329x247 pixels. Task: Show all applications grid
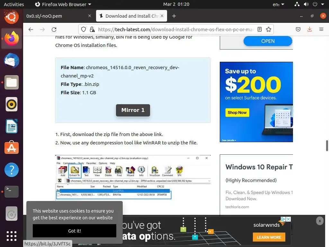click(x=12, y=236)
